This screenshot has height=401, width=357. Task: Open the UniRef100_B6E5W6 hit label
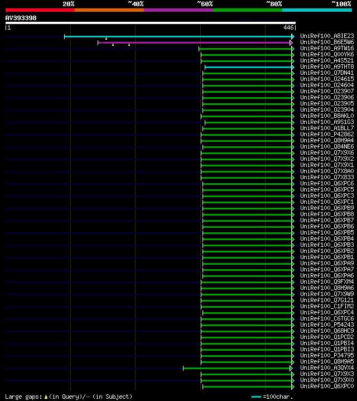click(x=327, y=42)
